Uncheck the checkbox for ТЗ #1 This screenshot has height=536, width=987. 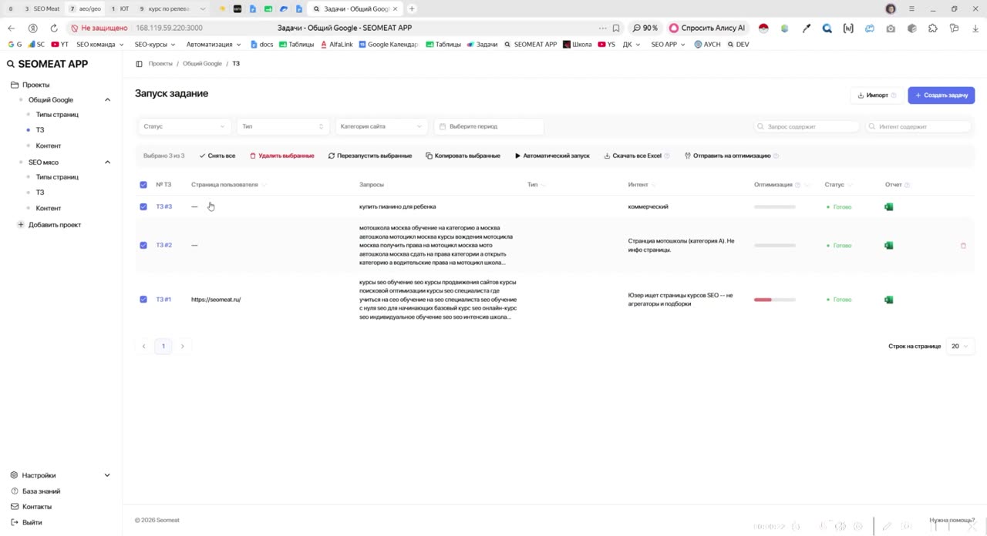tap(143, 300)
